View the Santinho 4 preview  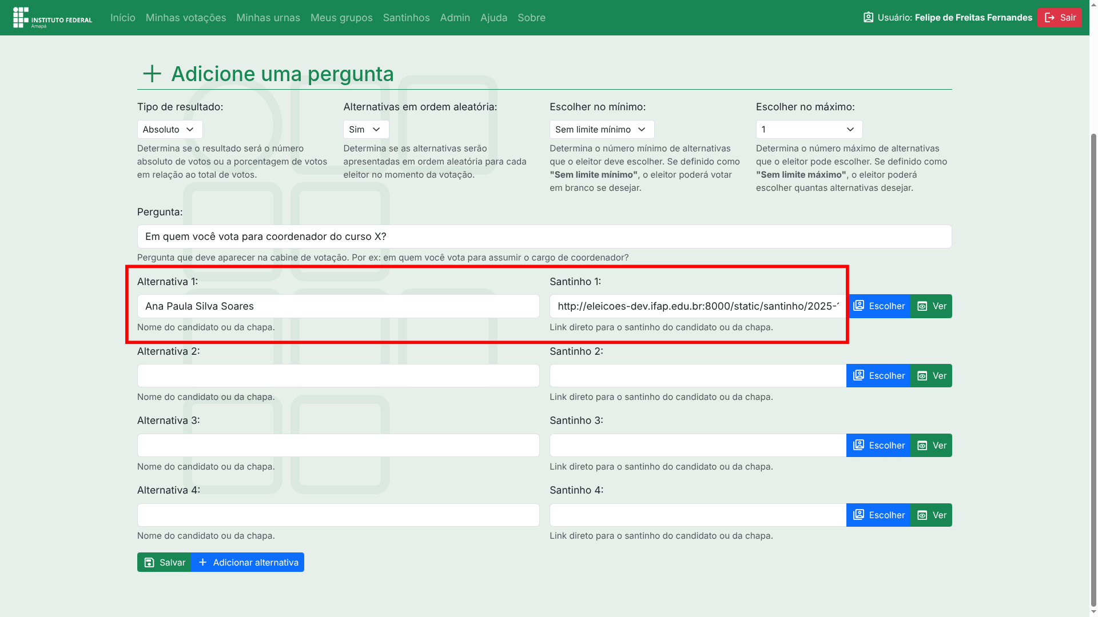coord(932,515)
